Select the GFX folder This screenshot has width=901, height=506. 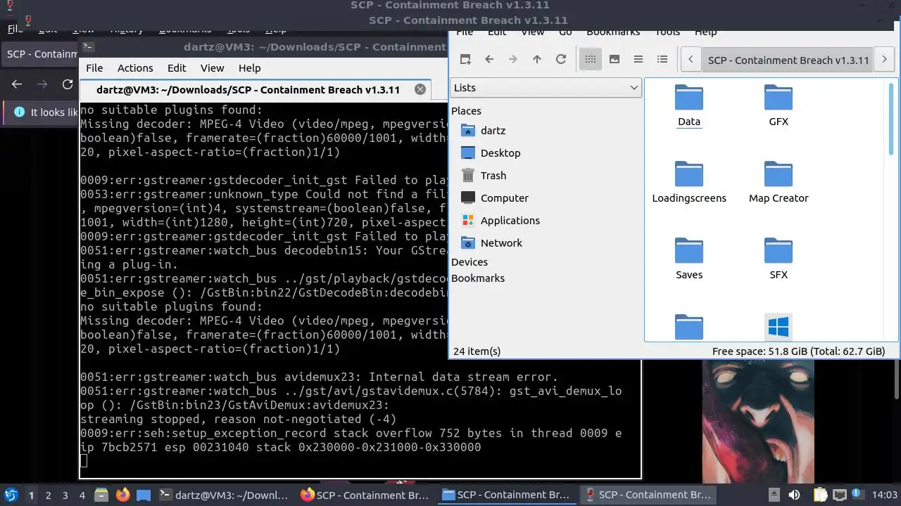779,106
